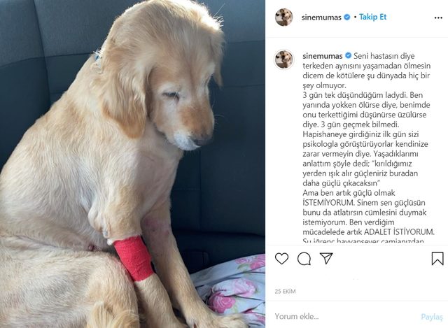Image resolution: width=448 pixels, height=328 pixels.
Task: Focus the Yorum ekle comment field
Action: coord(344,316)
